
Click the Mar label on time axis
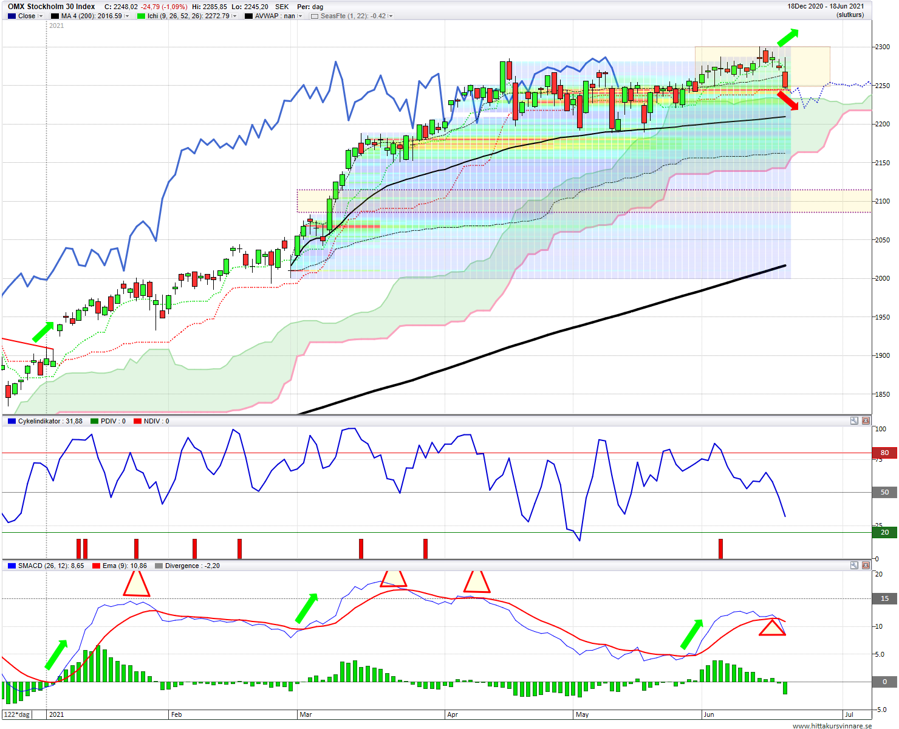306,714
